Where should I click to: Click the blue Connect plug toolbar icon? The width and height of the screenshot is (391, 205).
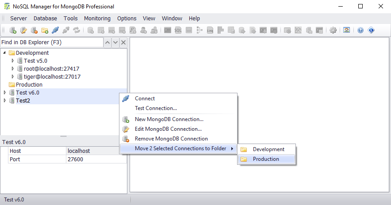(55, 30)
